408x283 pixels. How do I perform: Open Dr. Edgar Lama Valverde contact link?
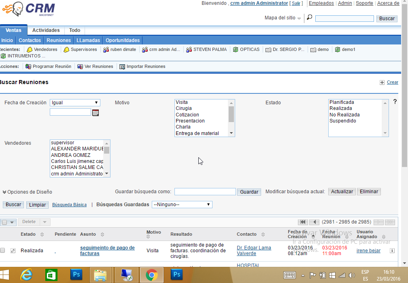[254, 251]
